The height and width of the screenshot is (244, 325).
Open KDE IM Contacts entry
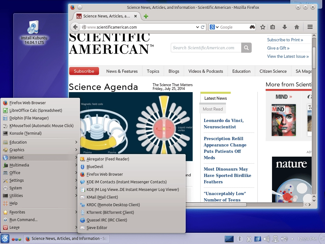[x=132, y=182]
